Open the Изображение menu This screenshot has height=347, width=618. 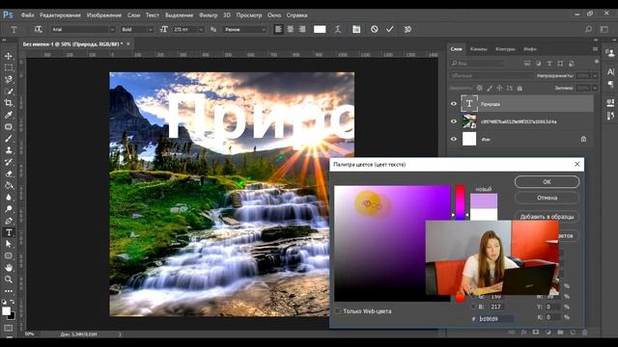pyautogui.click(x=104, y=15)
